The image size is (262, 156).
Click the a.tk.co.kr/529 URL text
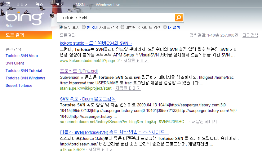(x=72, y=149)
